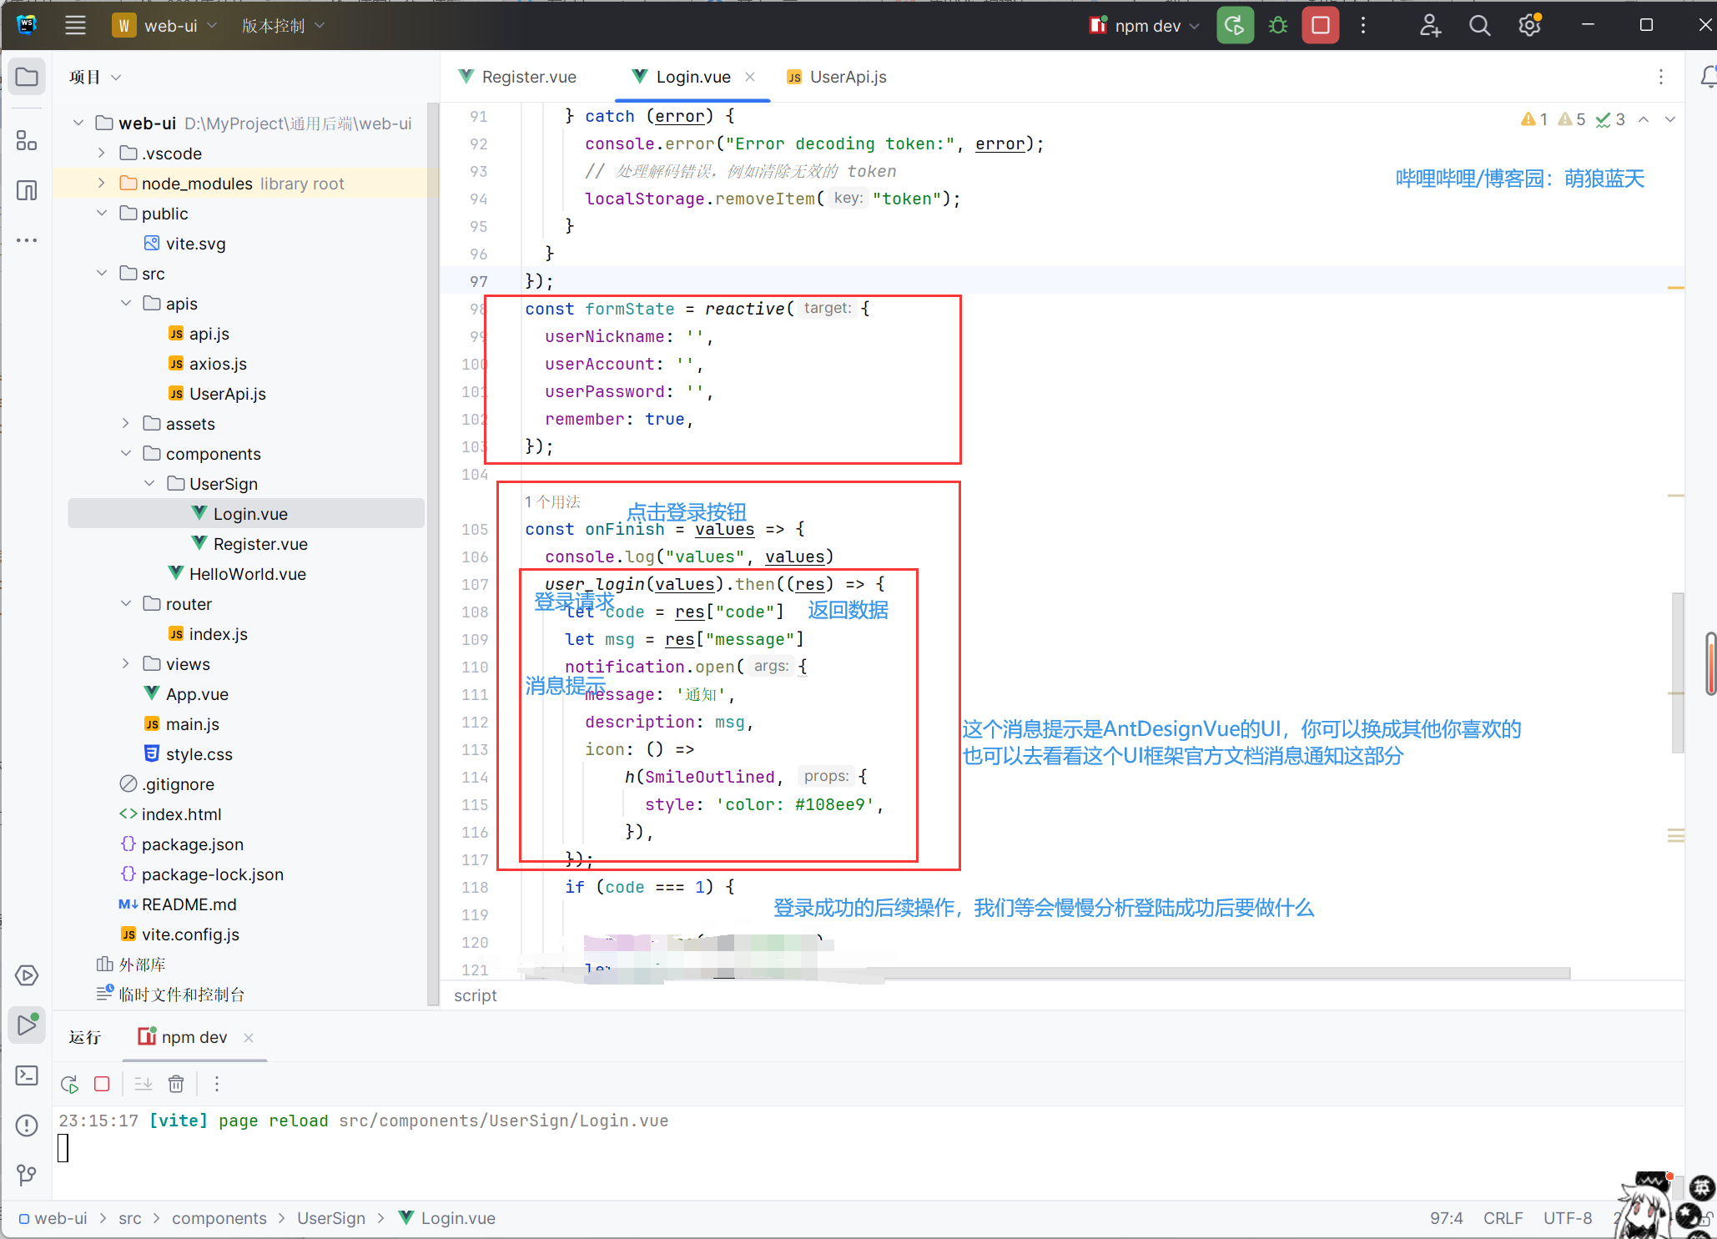
Task: Open more run actions menu
Action: coord(1363,26)
